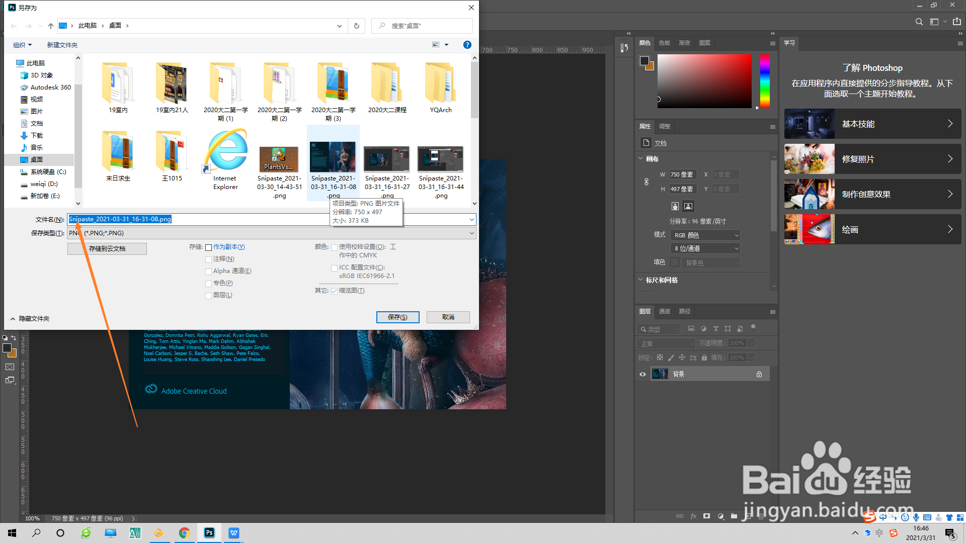Click the refresh button in save dialog
Viewport: 966px width, 543px height.
point(357,26)
